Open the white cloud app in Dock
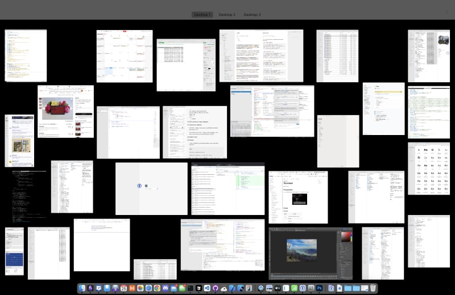Screen dimensions: 455x295 [224, 288]
